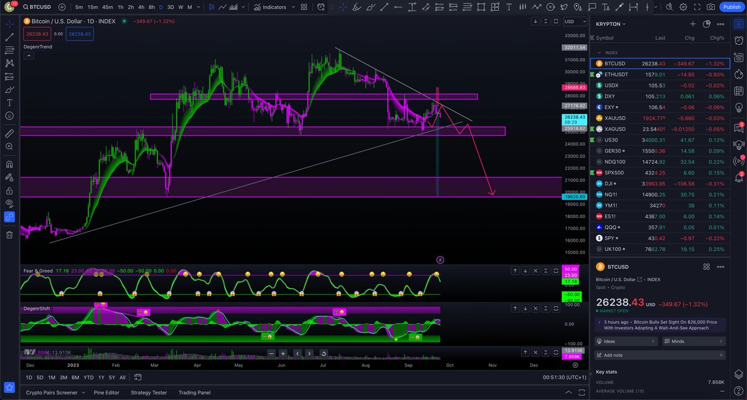Select the Twitter bird tweet drawing tool
The width and height of the screenshot is (747, 400).
pyautogui.click(x=564, y=7)
